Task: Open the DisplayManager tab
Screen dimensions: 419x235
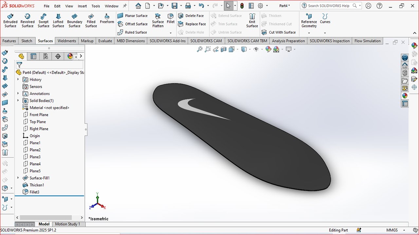Action: [x=70, y=56]
